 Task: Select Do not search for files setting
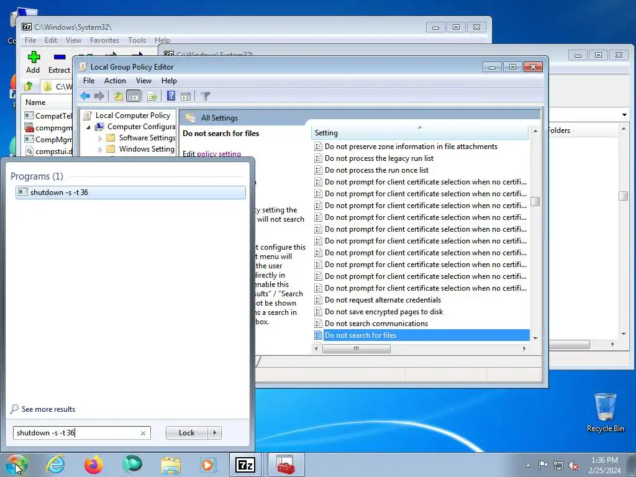[422, 335]
